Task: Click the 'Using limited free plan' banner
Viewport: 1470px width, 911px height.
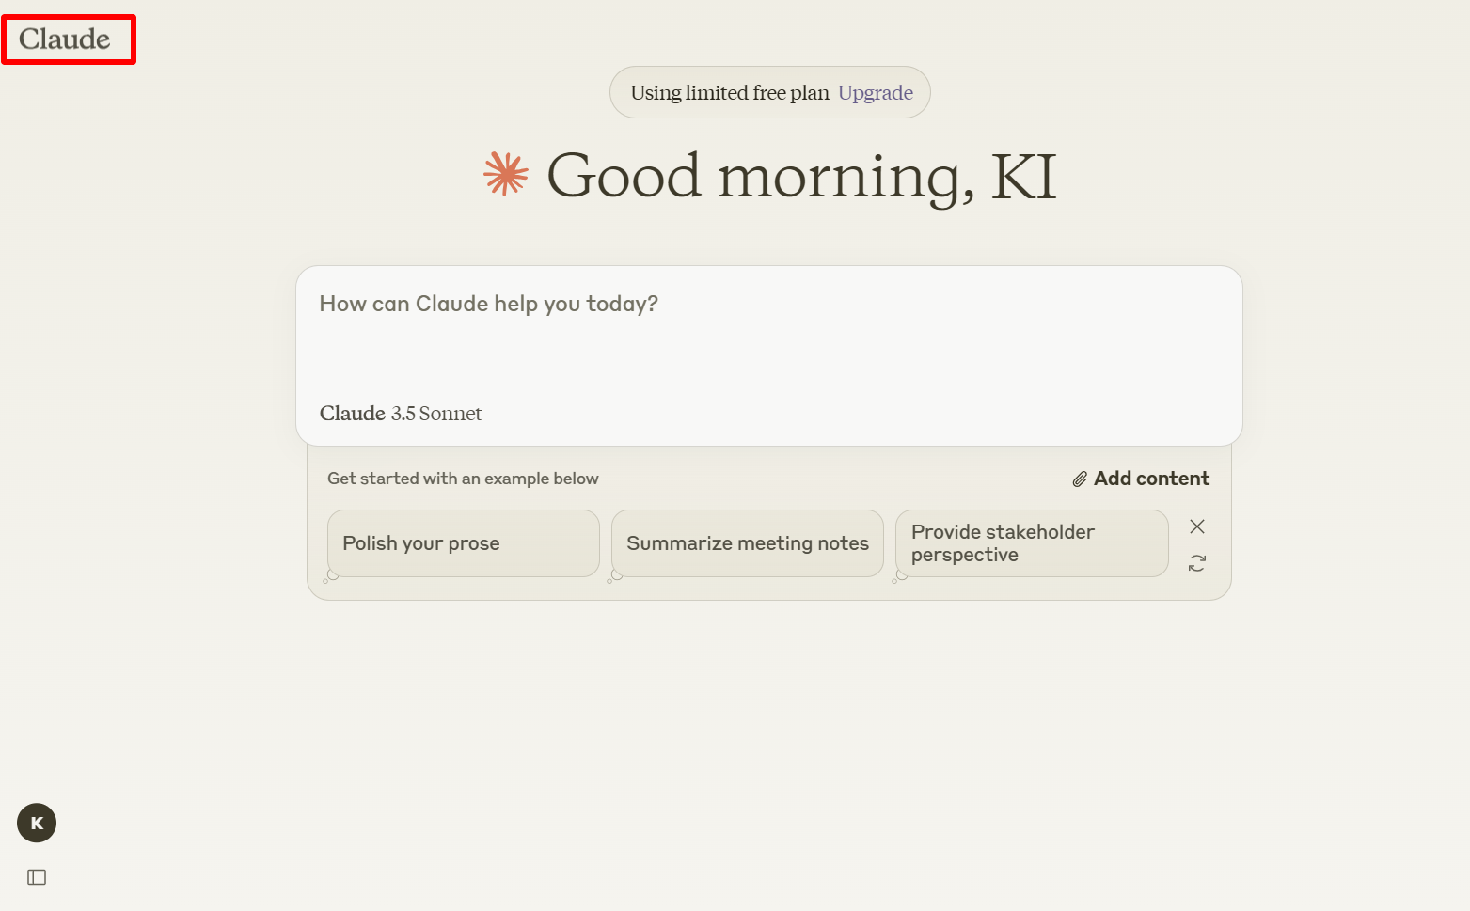Action: [x=729, y=93]
